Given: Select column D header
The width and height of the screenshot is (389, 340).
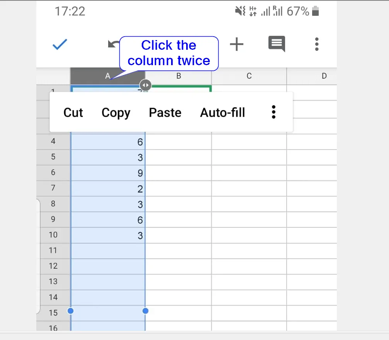Looking at the screenshot, I should pos(312,76).
